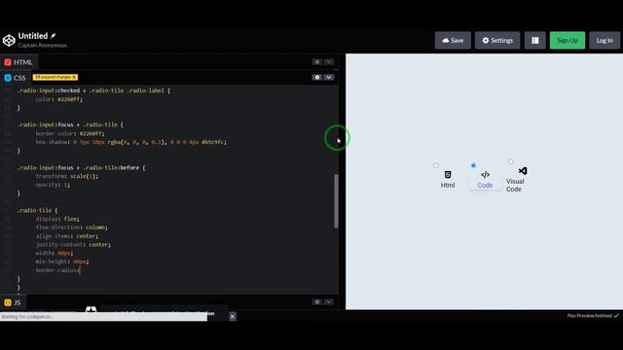Click the green Sign Up button
The image size is (623, 350).
pyautogui.click(x=567, y=40)
